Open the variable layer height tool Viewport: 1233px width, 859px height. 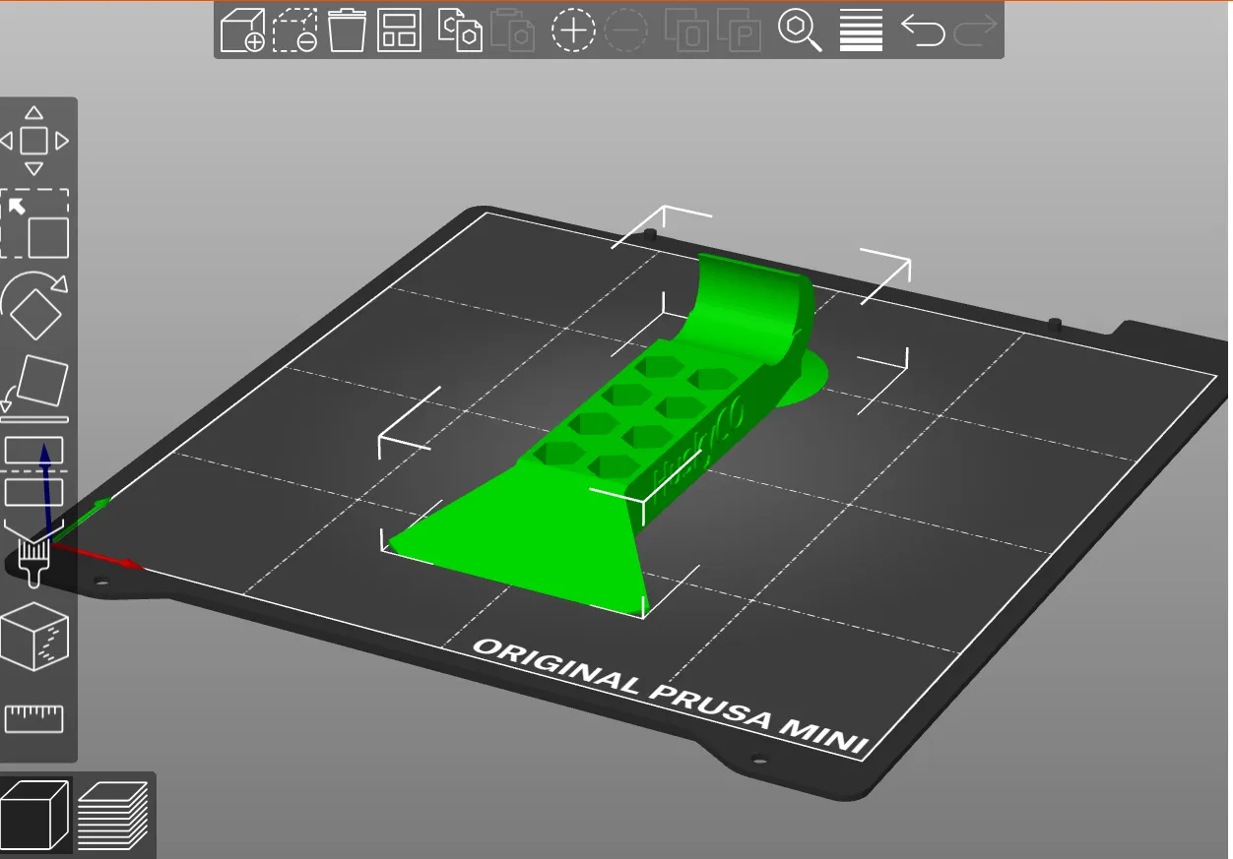[861, 31]
